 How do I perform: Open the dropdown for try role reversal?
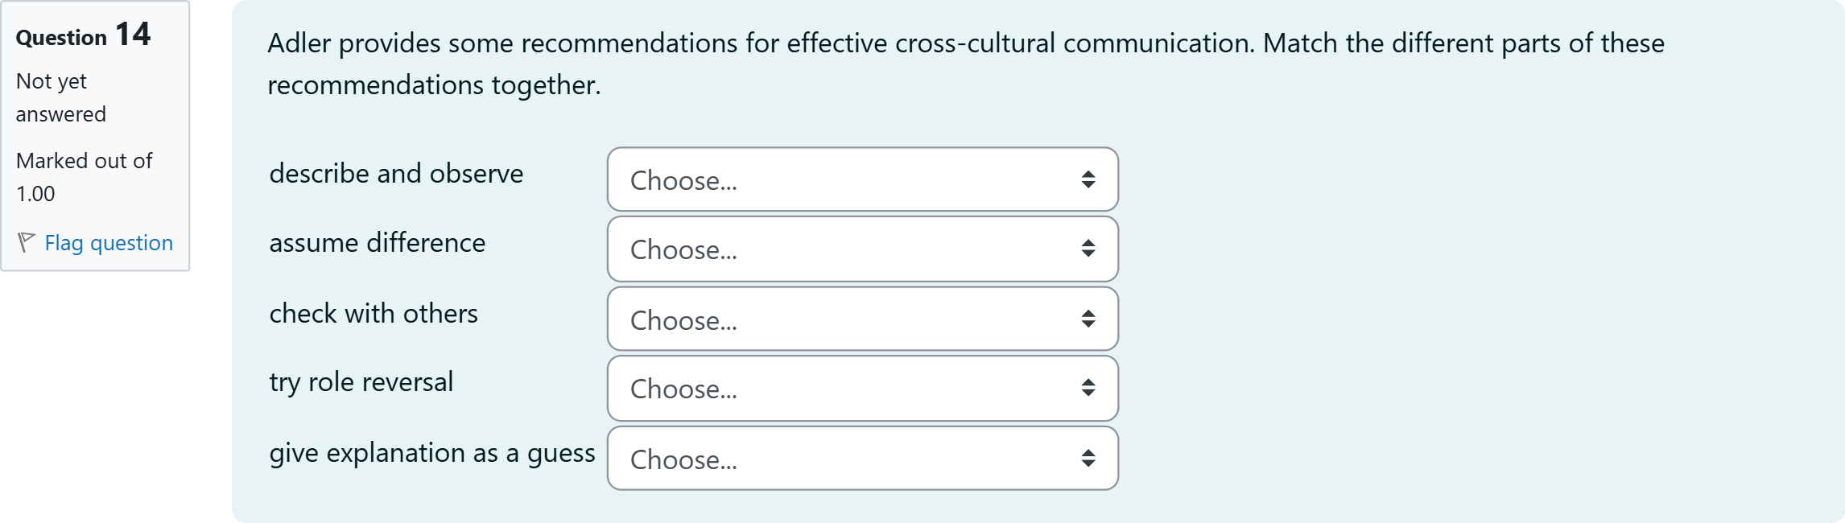pyautogui.click(x=861, y=389)
